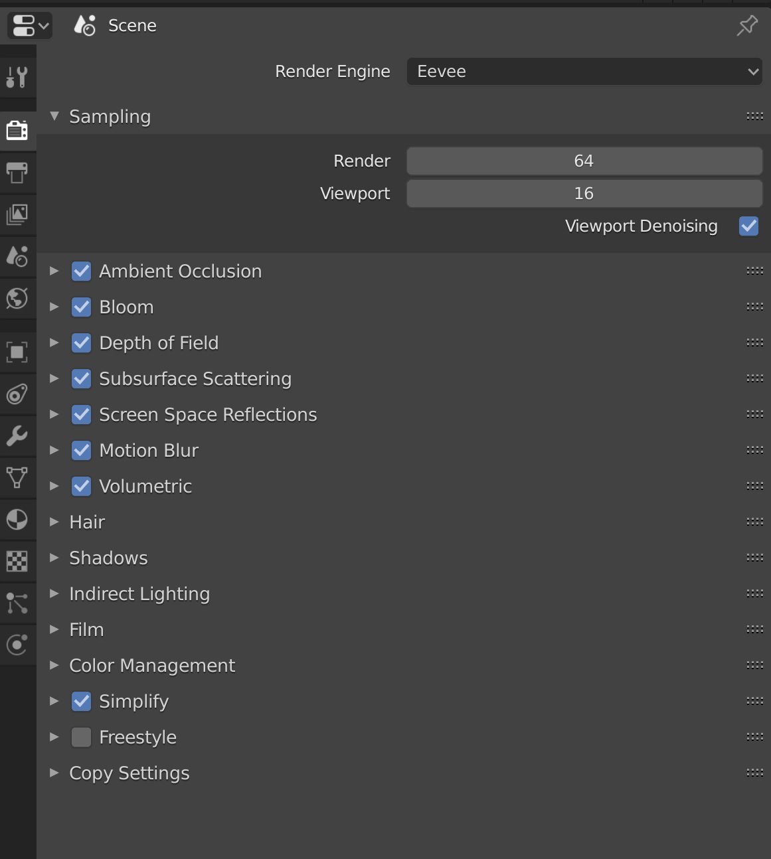Expand the Ambient Occlusion panel arrow
Image resolution: width=771 pixels, height=859 pixels.
(x=54, y=271)
